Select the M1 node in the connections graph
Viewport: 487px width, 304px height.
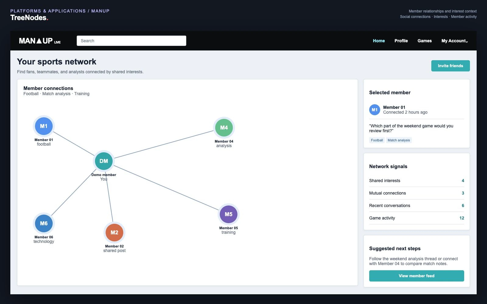click(44, 126)
